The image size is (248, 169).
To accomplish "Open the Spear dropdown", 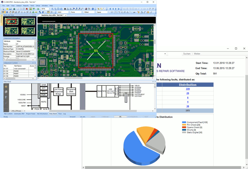I will pos(108,12).
